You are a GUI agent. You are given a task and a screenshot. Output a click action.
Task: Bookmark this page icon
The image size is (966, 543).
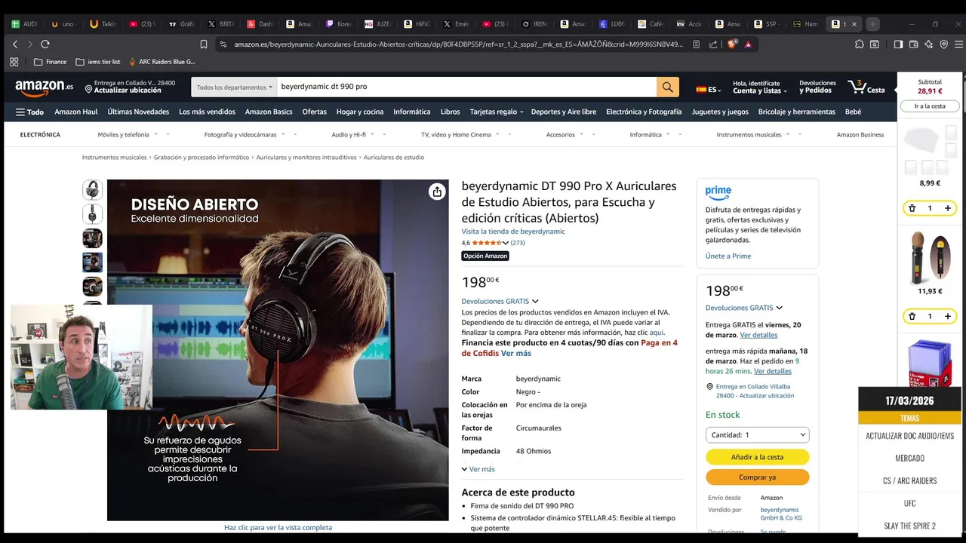pyautogui.click(x=204, y=44)
